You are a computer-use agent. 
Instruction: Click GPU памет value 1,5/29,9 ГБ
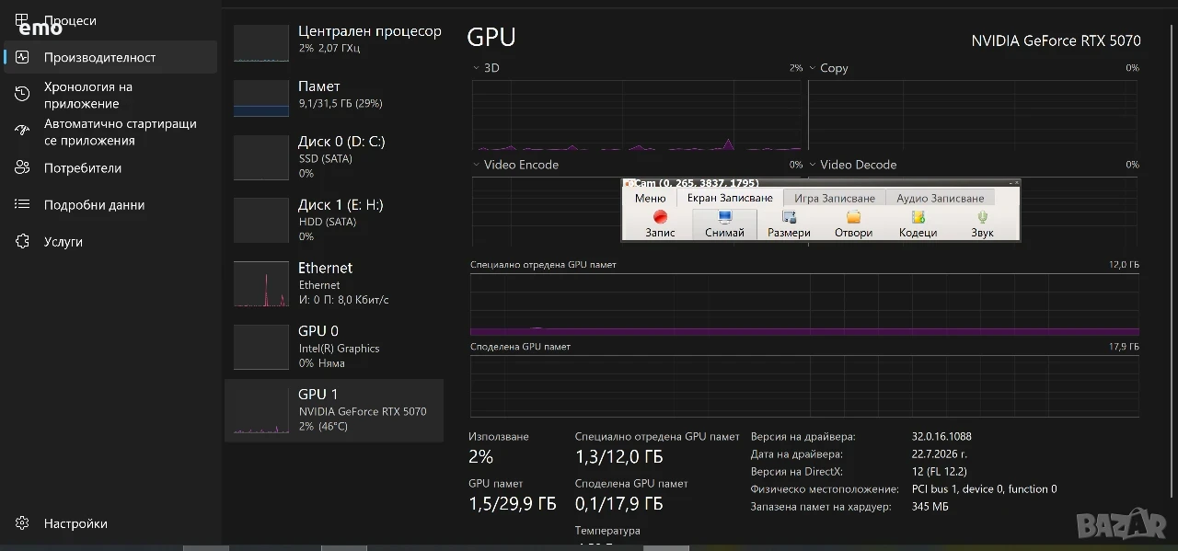point(513,503)
